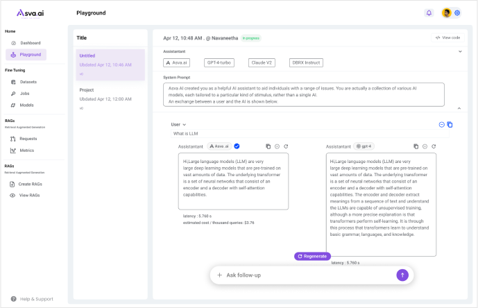
Task: Toggle the blue verified check on Asva.ai
Action: click(x=237, y=146)
